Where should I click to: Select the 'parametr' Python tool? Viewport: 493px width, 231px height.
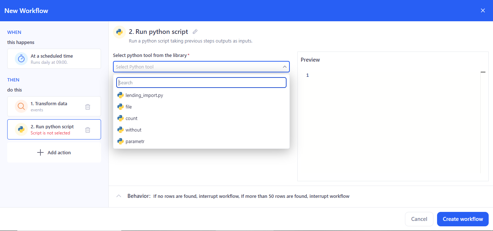tap(135, 141)
